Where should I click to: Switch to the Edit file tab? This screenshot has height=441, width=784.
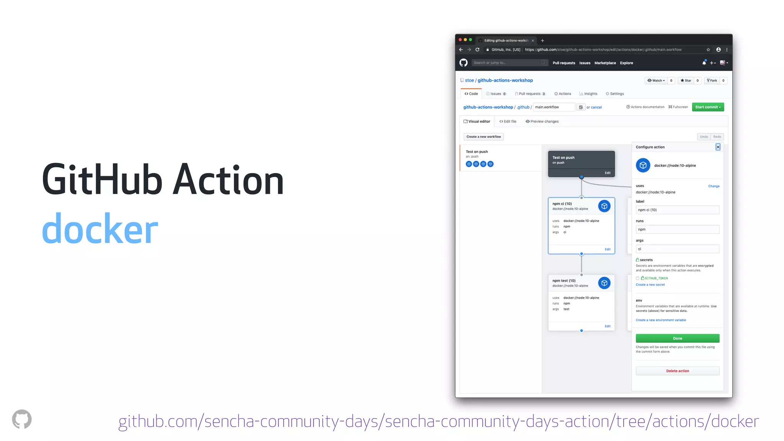tap(508, 121)
